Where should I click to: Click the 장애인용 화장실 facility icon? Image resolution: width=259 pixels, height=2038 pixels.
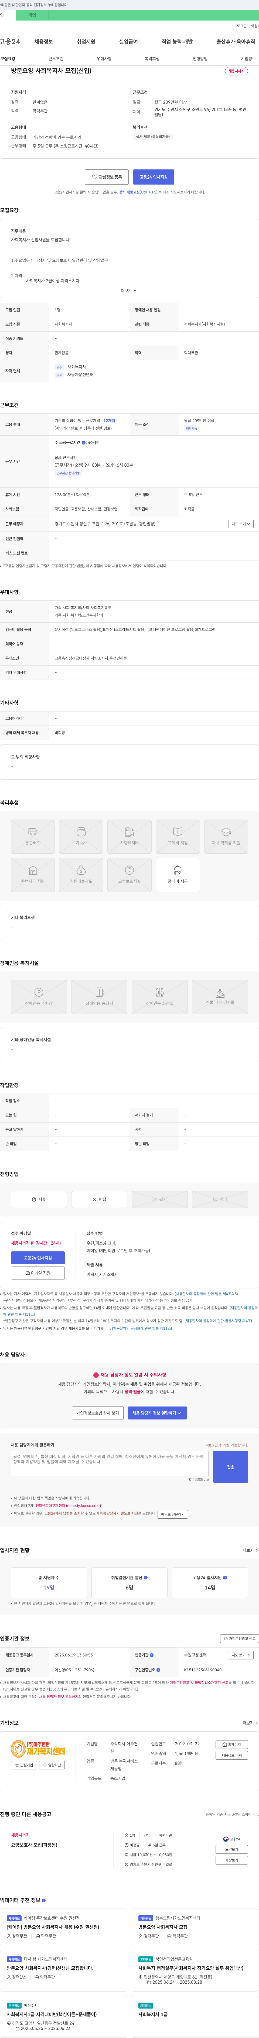[x=159, y=997]
